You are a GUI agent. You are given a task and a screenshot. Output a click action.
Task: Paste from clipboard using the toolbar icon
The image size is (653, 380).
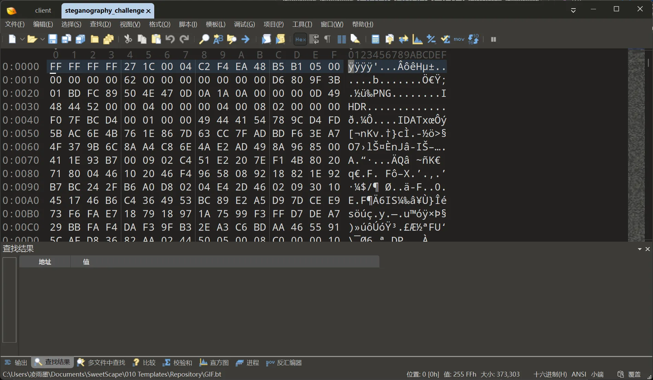click(156, 39)
